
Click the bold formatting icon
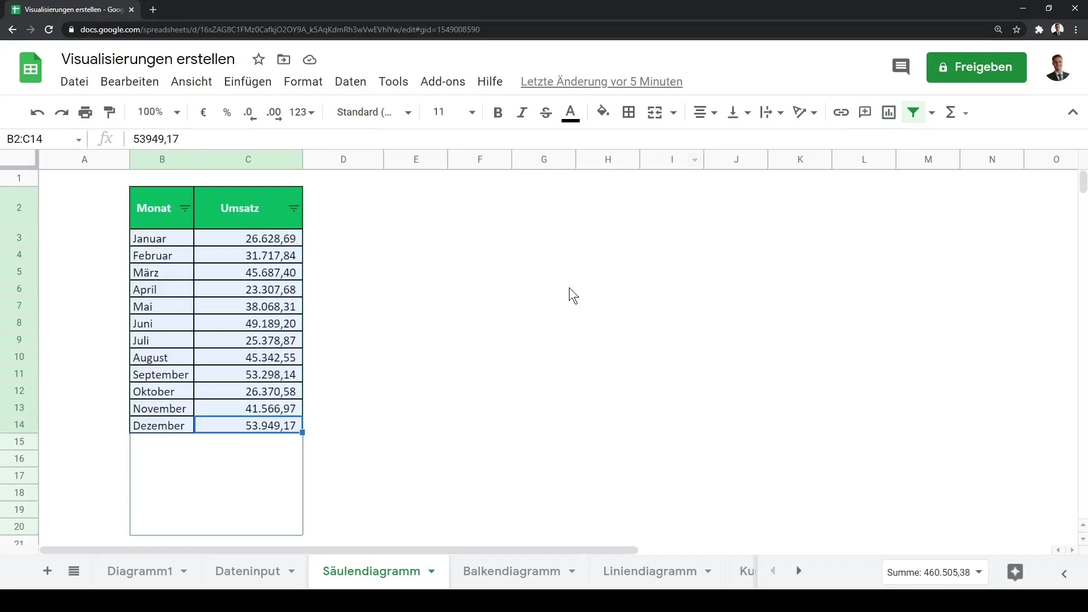(x=498, y=112)
